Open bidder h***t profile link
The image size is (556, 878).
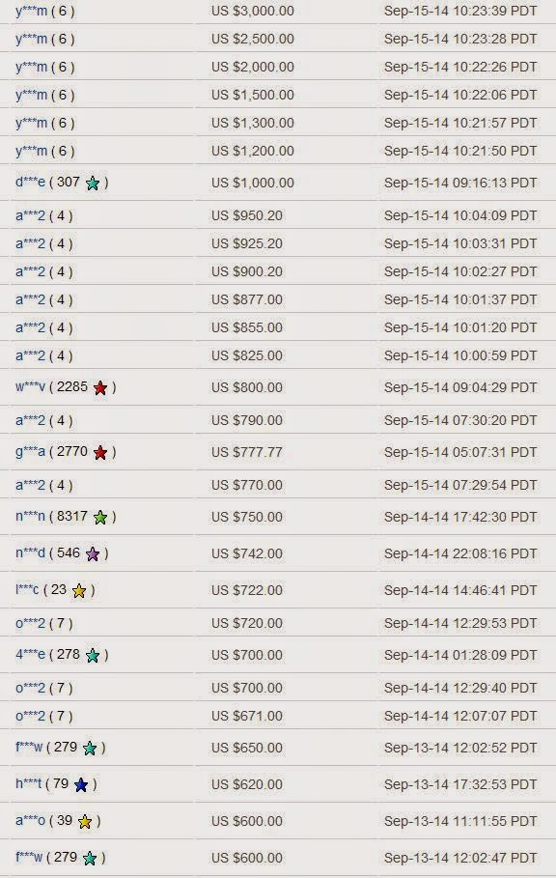point(29,784)
